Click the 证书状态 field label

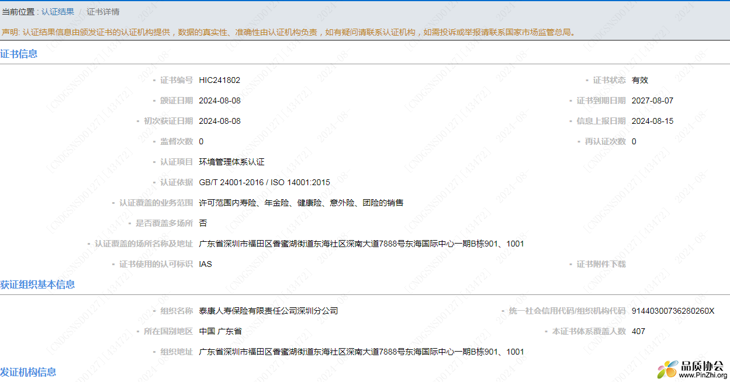pyautogui.click(x=609, y=80)
